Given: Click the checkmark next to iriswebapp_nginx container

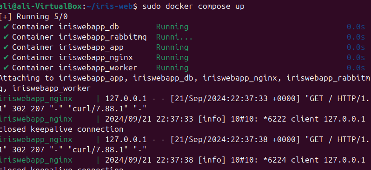Looking at the screenshot, I should (x=6, y=58).
